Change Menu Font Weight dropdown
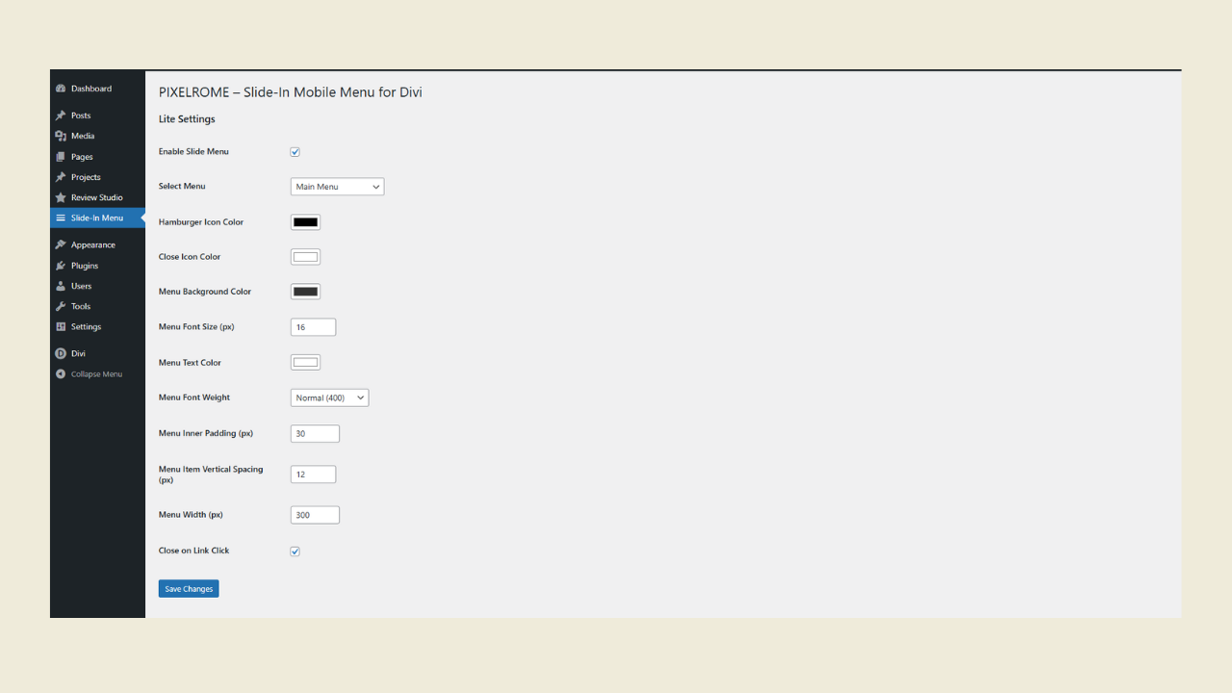Image resolution: width=1232 pixels, height=693 pixels. pos(329,397)
